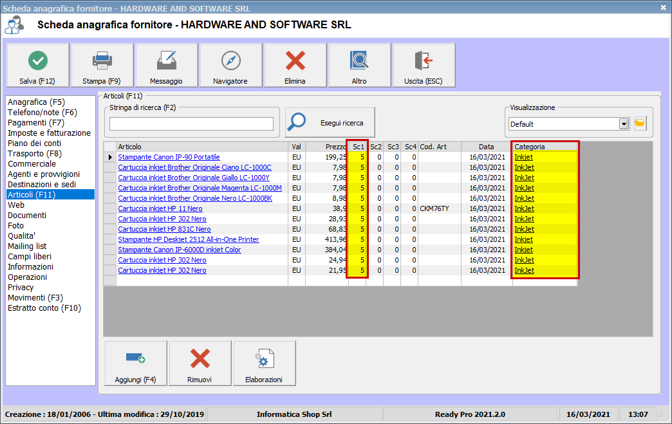Open the Anagrafica (F5) section

(37, 102)
